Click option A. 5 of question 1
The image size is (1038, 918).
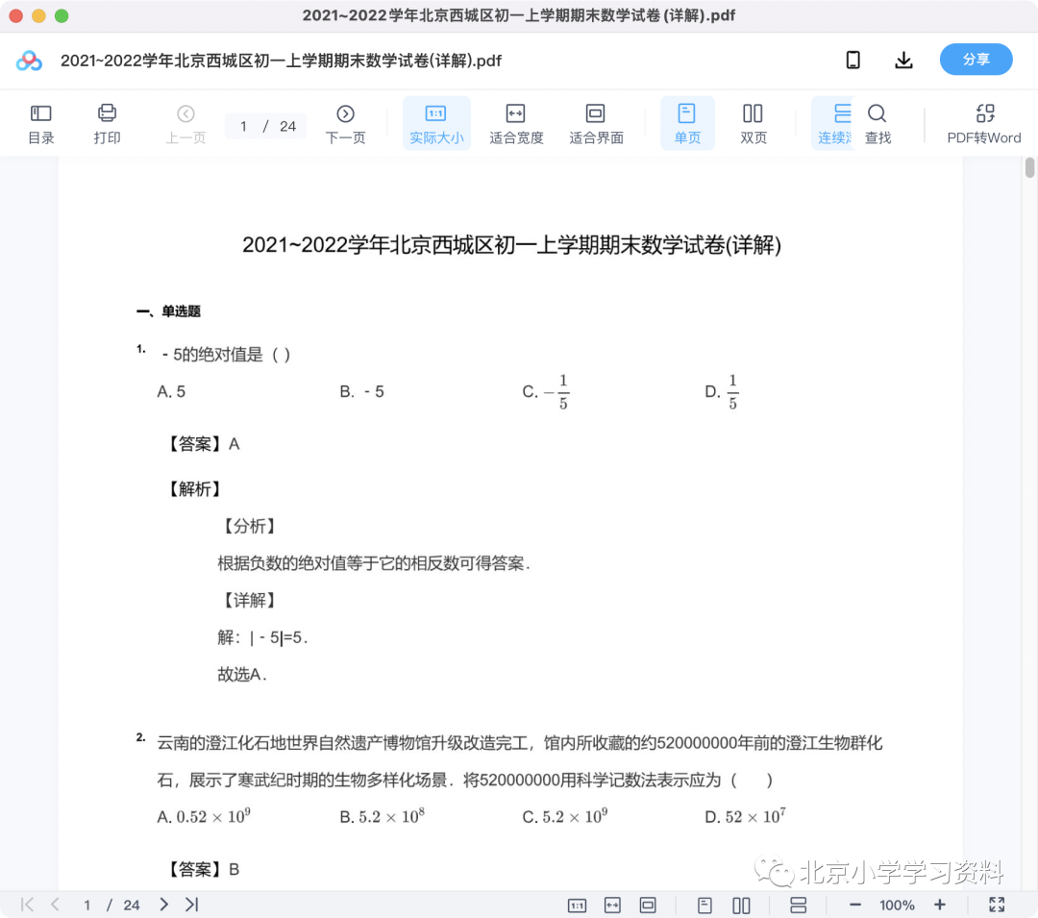tap(171, 392)
